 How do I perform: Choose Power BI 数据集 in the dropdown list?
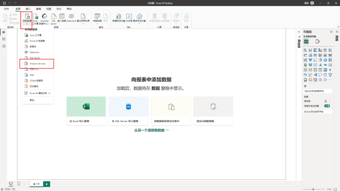(38, 41)
